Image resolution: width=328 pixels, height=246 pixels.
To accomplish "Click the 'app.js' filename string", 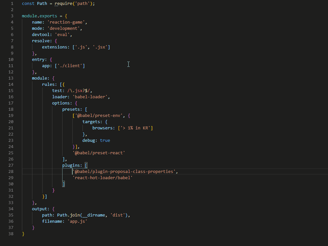I will [x=77, y=221].
